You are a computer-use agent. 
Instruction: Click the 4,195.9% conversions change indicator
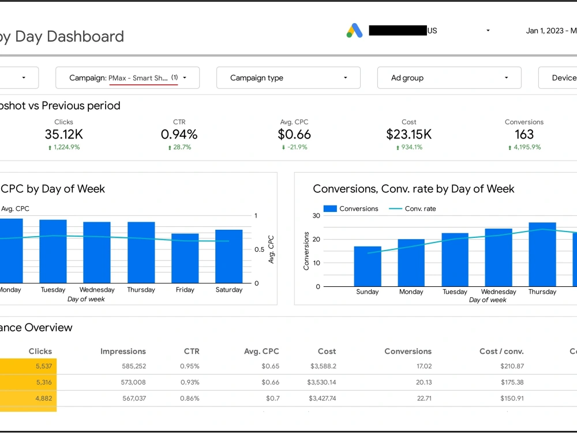524,147
